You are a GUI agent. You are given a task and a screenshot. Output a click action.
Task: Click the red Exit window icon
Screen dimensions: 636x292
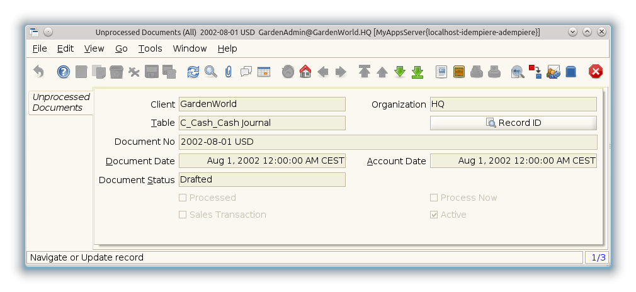[x=596, y=72]
